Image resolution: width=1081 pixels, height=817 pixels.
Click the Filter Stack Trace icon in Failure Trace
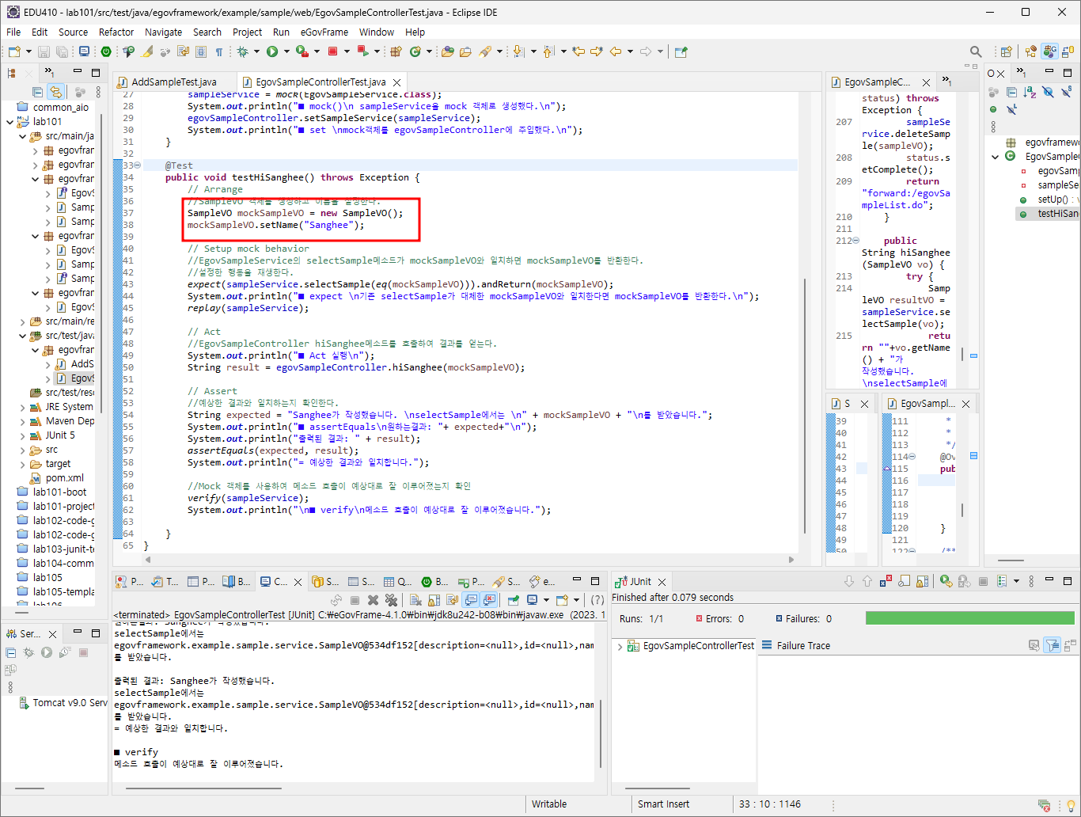click(x=1052, y=645)
